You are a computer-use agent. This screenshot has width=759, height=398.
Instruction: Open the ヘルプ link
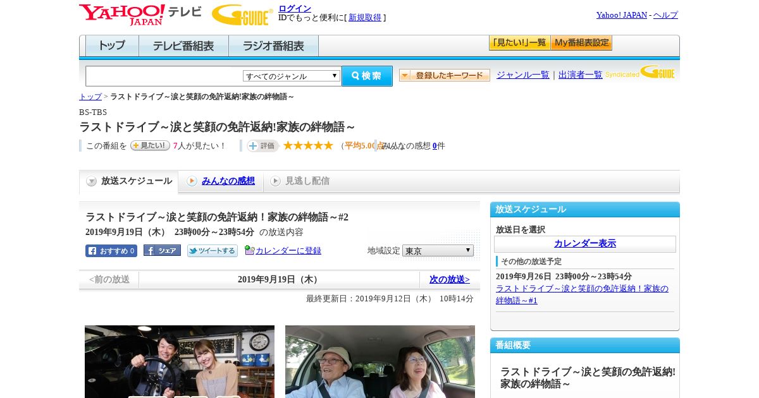pyautogui.click(x=665, y=15)
